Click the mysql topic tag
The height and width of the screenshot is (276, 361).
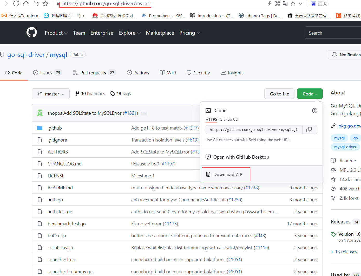click(x=339, y=138)
